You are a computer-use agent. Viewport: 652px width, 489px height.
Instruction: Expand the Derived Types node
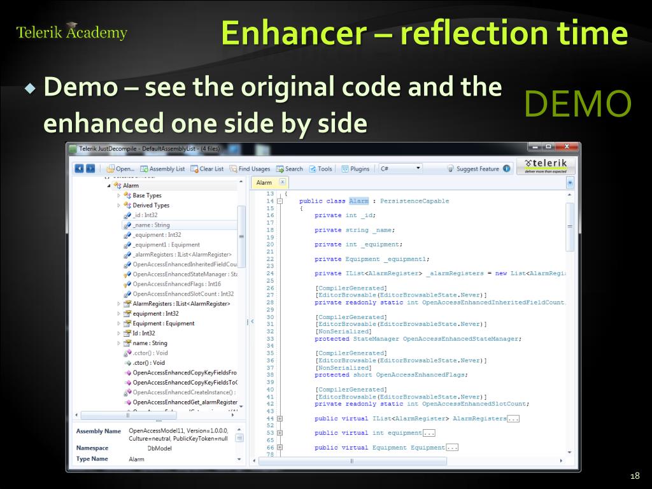coord(119,206)
